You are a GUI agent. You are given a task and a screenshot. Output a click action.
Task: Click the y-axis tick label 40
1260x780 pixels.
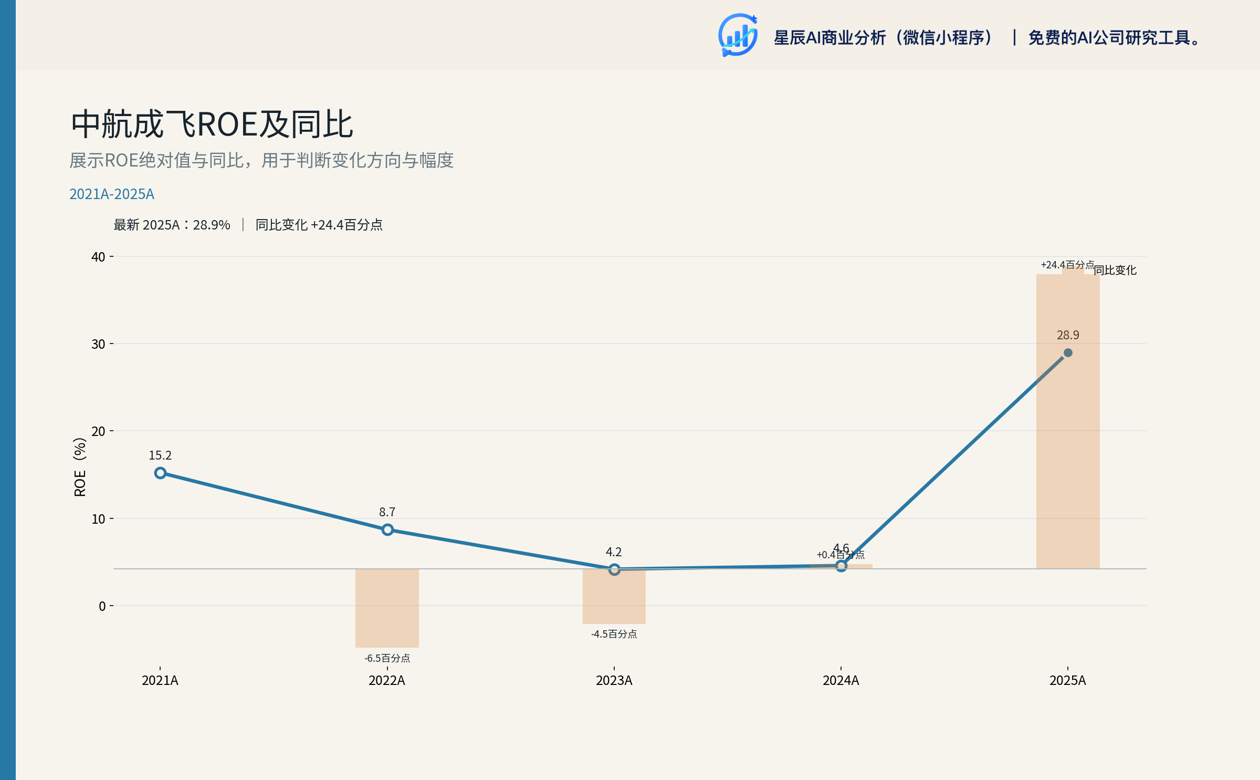tap(98, 257)
